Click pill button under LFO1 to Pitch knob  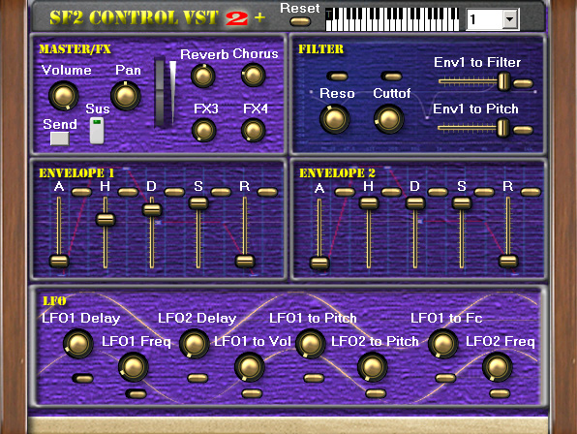coord(314,378)
